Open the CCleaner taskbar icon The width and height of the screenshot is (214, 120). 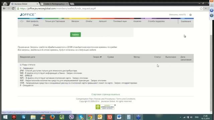pyautogui.click(x=43, y=117)
